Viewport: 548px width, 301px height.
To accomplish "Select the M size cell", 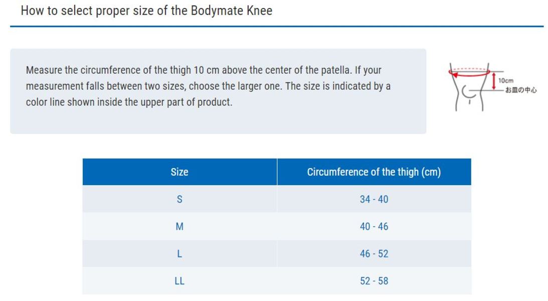I will point(179,226).
